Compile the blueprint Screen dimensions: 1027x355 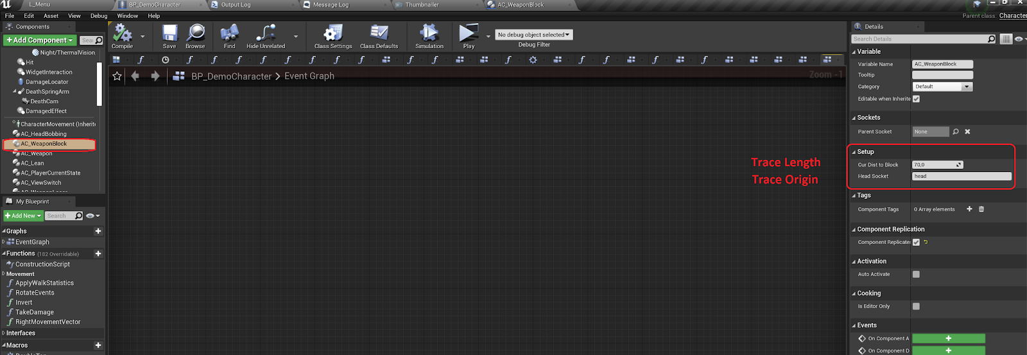122,37
